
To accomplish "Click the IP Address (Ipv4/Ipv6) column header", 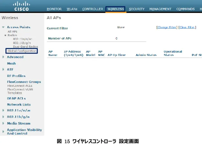I will pyautogui.click(x=74, y=53).
